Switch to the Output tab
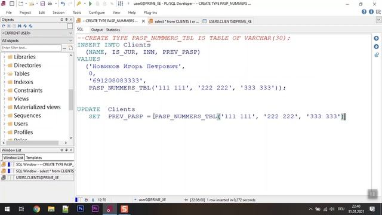 (97, 30)
